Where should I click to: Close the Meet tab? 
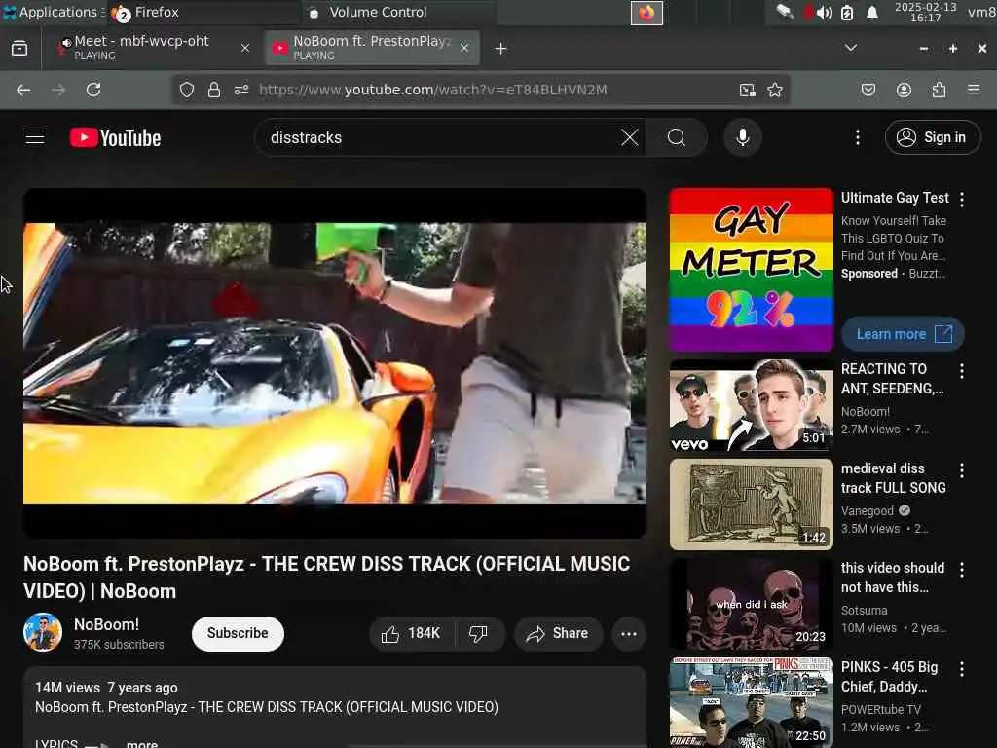[x=244, y=48]
